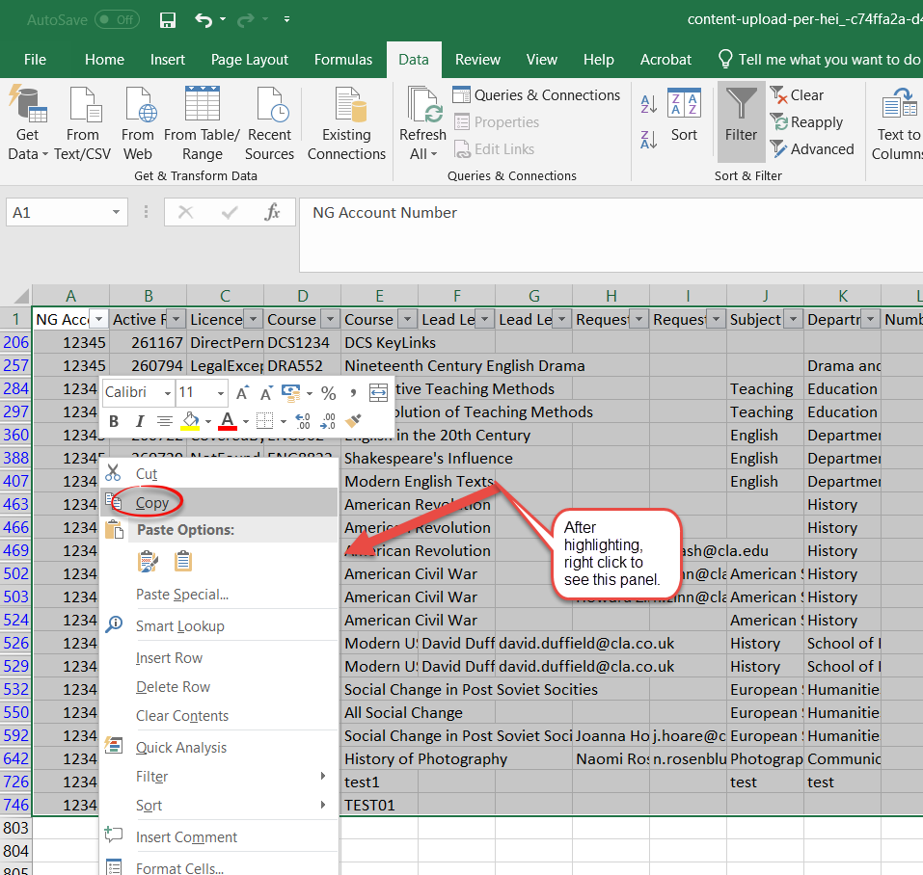
Task: Toggle Bold in the mini toolbar
Action: pos(114,421)
